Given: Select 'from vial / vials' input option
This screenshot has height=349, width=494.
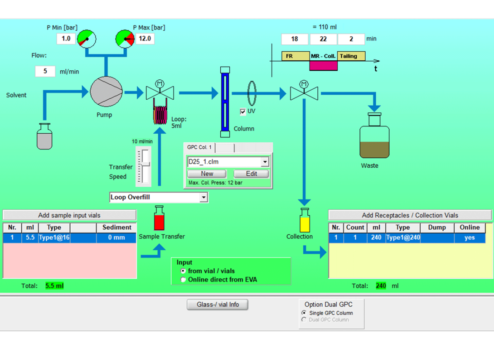Looking at the screenshot, I should point(183,271).
